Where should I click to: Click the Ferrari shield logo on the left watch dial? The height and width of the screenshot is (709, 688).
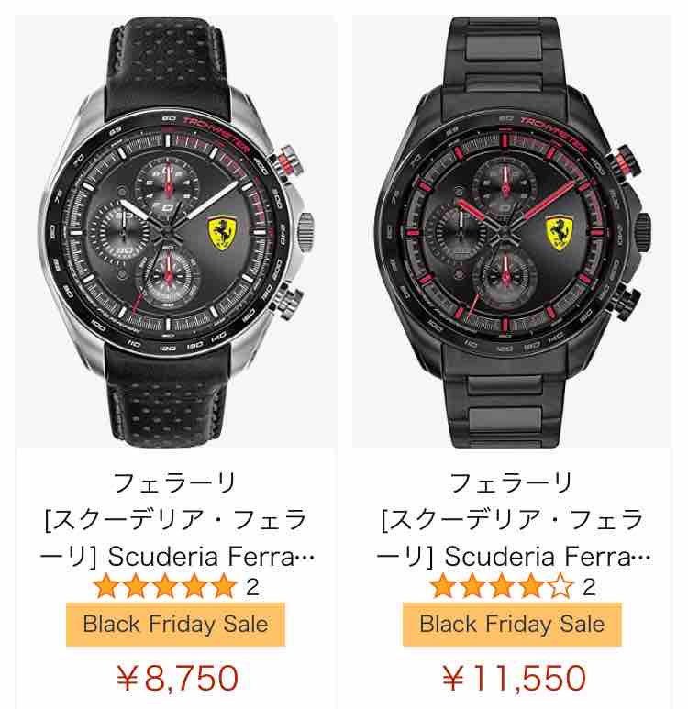pyautogui.click(x=222, y=234)
